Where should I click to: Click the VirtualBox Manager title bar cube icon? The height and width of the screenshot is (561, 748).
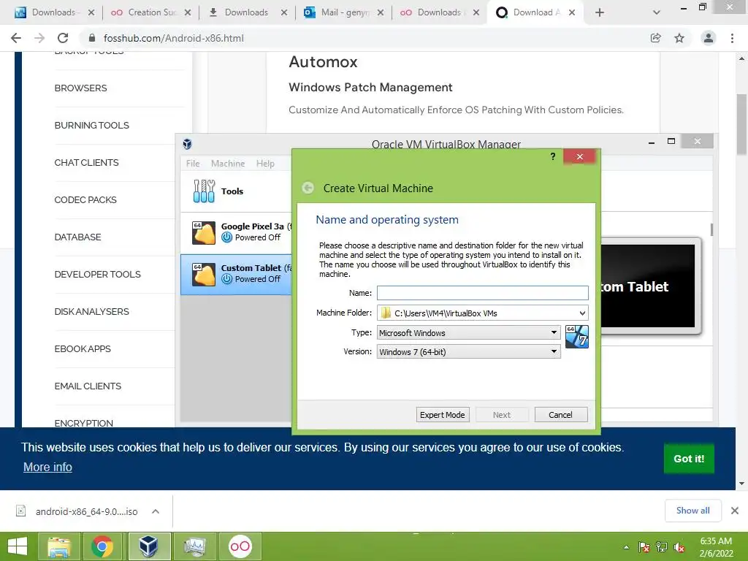(188, 144)
